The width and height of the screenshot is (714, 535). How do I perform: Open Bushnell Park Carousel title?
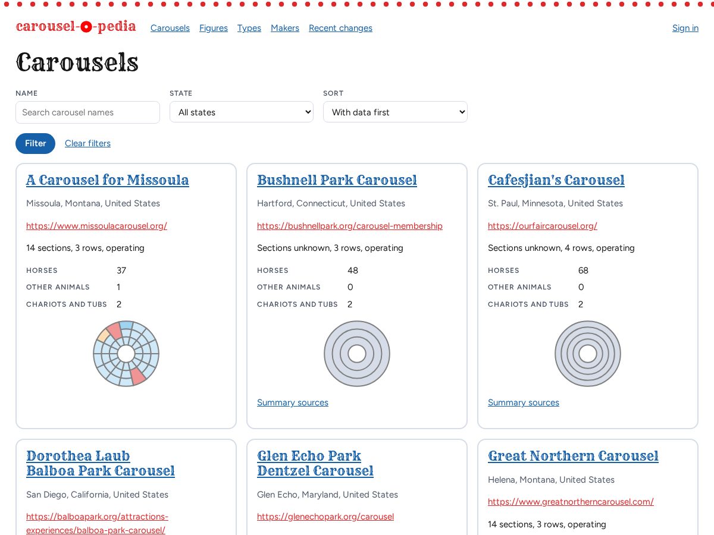click(x=337, y=180)
